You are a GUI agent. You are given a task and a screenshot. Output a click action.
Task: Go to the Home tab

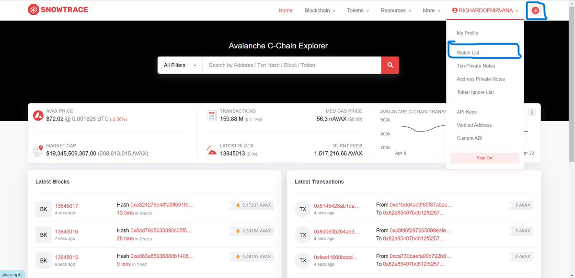tap(286, 11)
